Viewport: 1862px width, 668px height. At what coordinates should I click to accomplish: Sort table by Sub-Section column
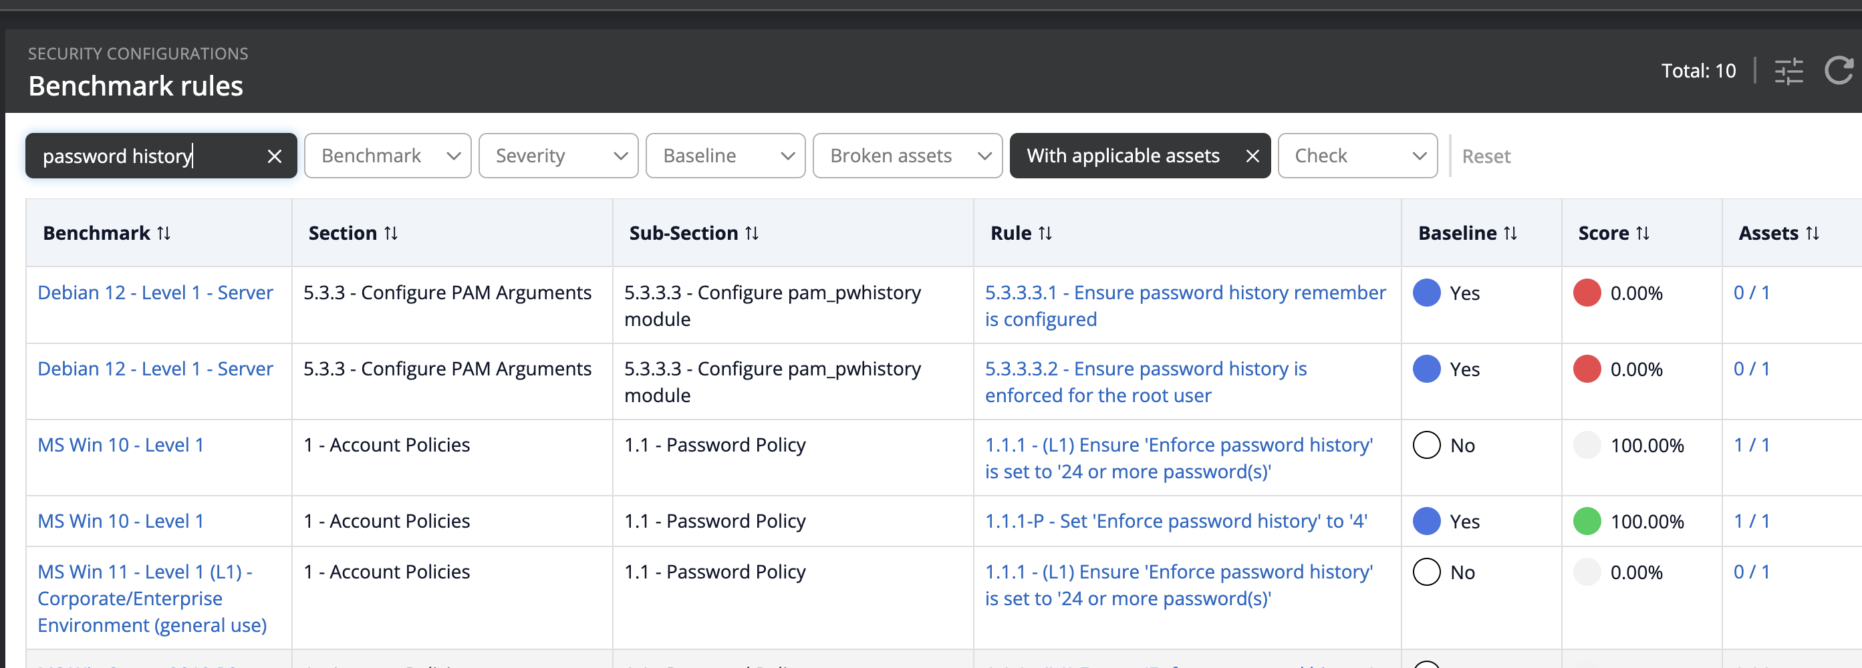click(752, 233)
